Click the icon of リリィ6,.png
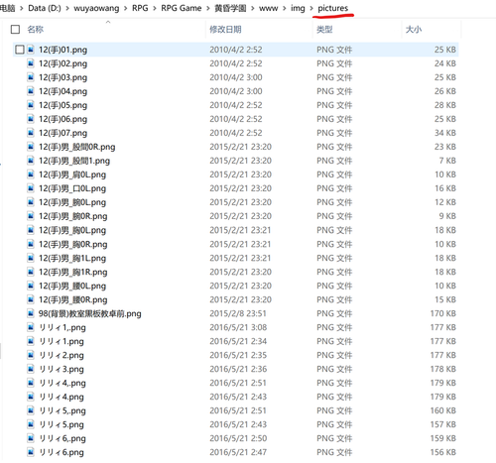The width and height of the screenshot is (496, 463). (31, 438)
